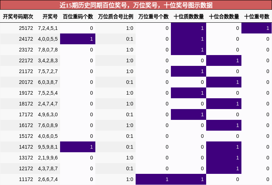Click the 十位合数数量 column header
The image size is (272, 185).
[224, 17]
